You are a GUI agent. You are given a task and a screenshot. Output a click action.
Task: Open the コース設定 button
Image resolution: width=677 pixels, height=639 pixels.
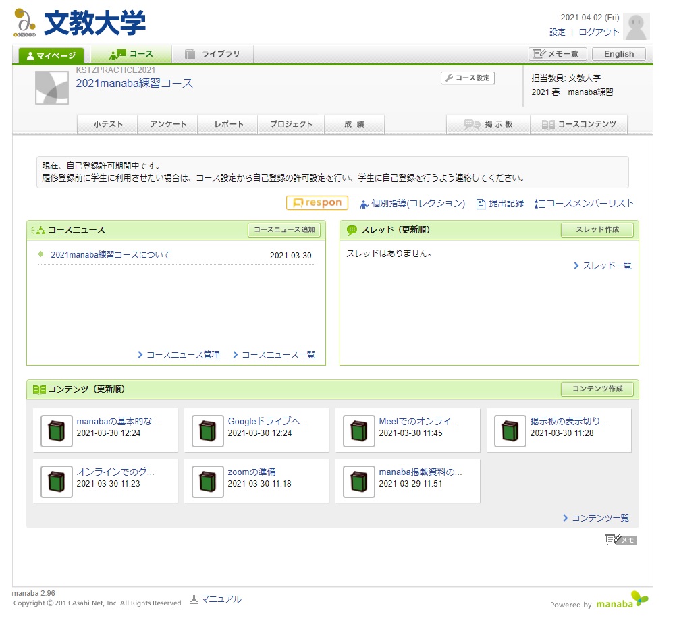[x=468, y=78]
